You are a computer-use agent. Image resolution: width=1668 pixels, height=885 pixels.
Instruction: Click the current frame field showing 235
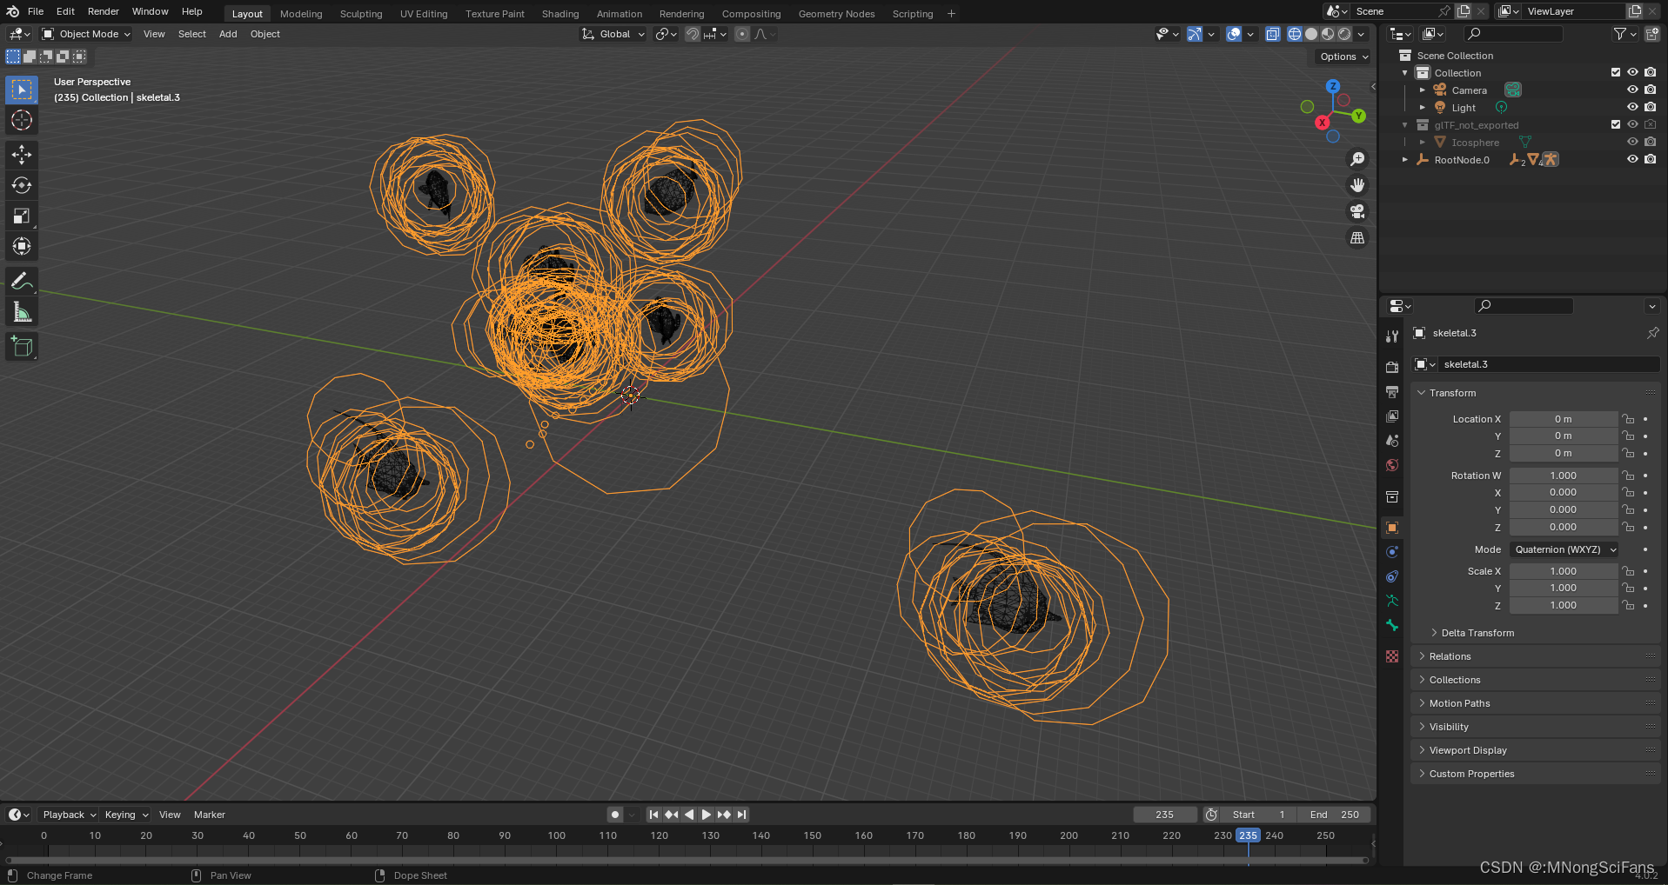1165,815
